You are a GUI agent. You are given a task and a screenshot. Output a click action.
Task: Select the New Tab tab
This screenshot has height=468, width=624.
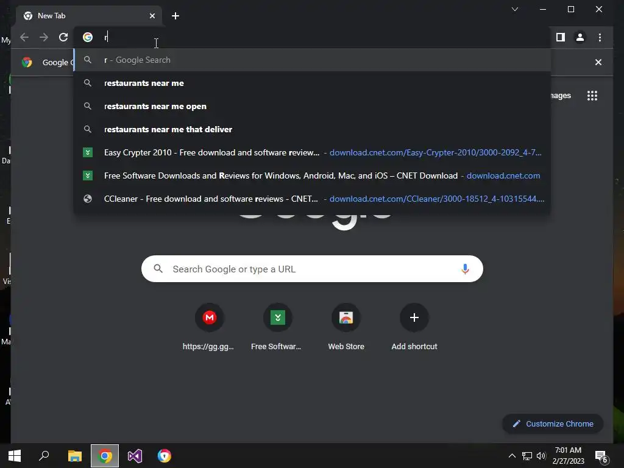[x=89, y=16]
